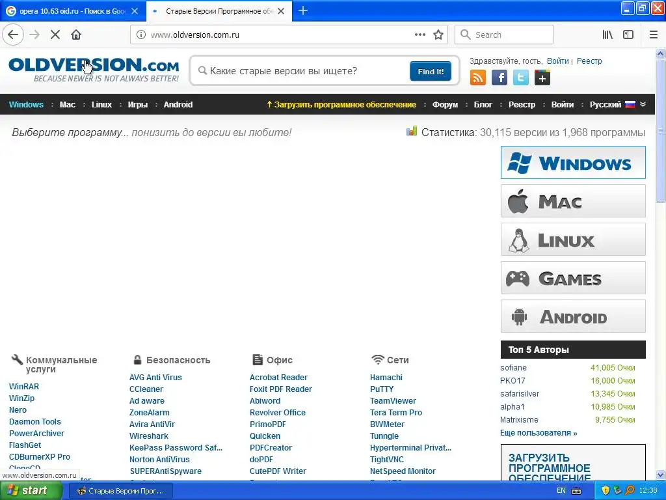Open page actions three-dot menu in address bar
Screen dimensions: 666x500
click(420, 35)
